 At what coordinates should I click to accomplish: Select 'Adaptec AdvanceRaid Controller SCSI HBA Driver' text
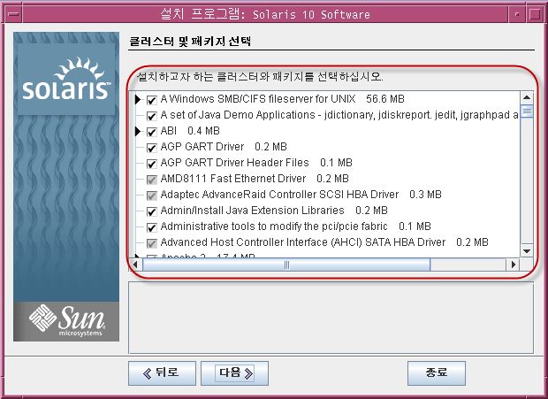[301, 195]
